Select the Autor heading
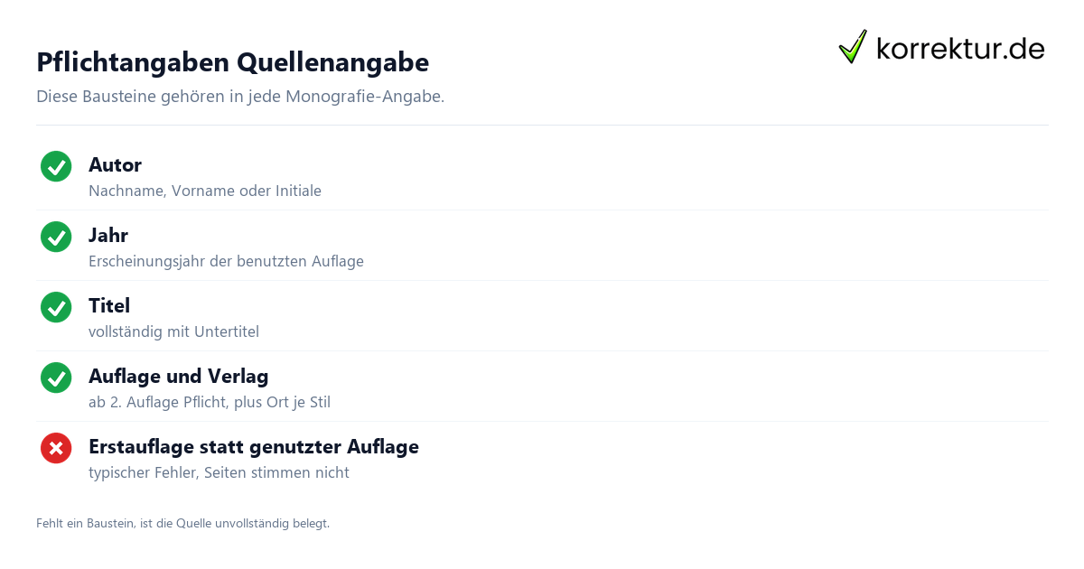The height and width of the screenshot is (569, 1084). click(x=115, y=165)
